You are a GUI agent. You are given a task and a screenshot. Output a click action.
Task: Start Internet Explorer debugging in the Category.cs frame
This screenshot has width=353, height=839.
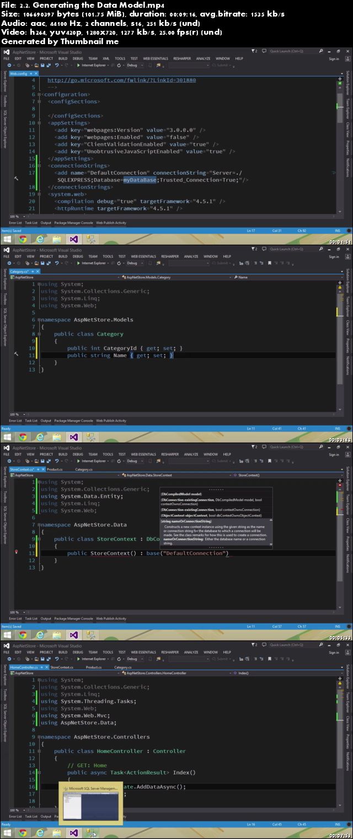pos(93,263)
